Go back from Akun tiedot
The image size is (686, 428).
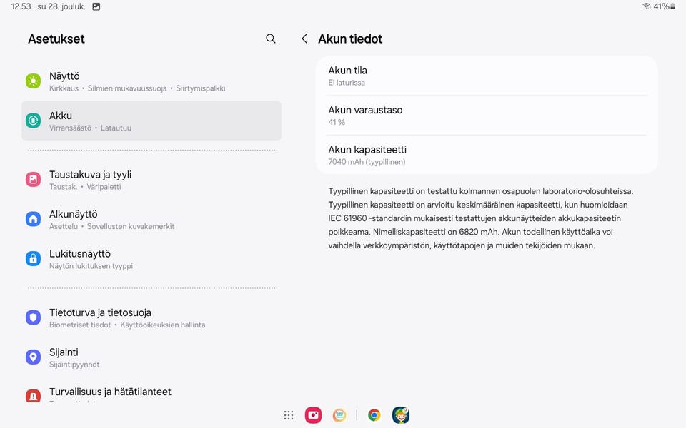(304, 39)
